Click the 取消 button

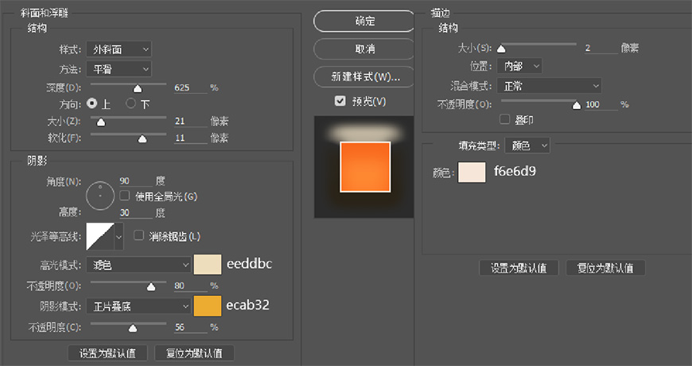pos(364,49)
